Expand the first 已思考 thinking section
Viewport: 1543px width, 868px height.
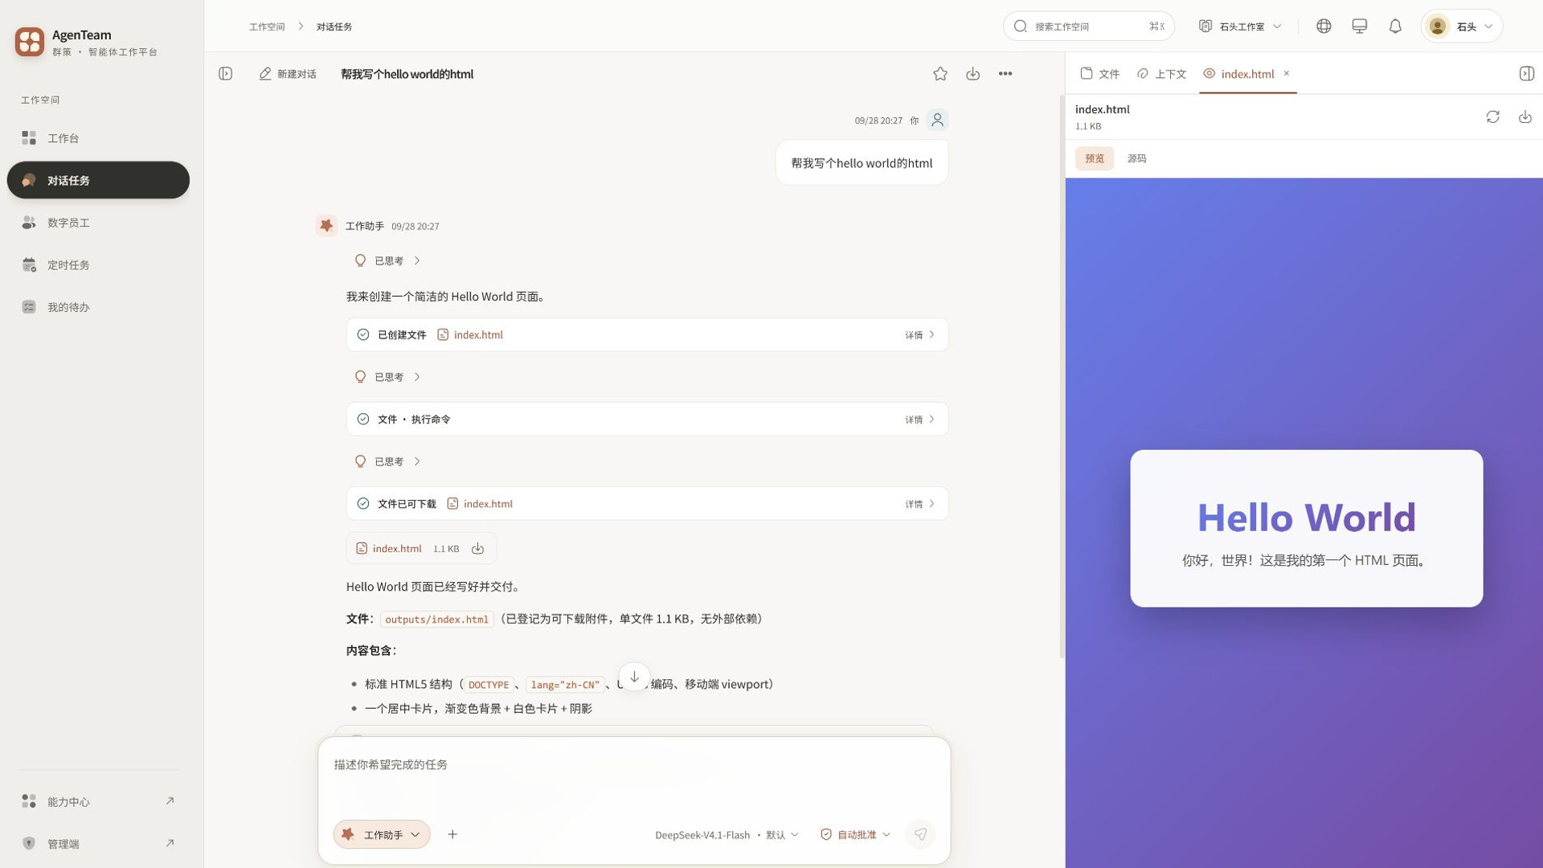coord(388,260)
